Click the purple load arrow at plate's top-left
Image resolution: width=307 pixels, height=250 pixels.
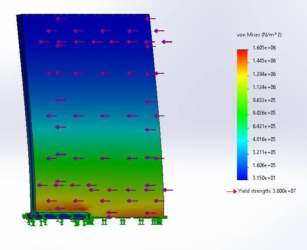60,19
